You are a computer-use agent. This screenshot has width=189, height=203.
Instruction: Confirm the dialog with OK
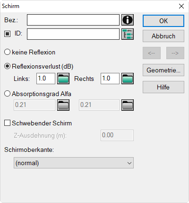(163, 21)
